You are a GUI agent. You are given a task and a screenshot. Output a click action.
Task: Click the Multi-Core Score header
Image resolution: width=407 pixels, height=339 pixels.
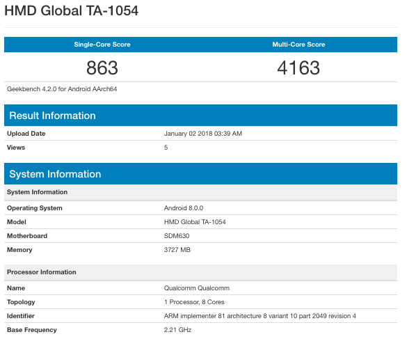pos(298,45)
